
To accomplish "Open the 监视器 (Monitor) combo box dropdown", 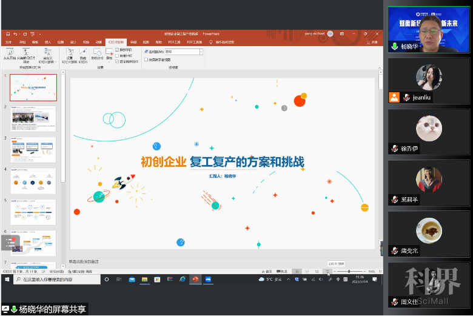I will click(x=201, y=52).
